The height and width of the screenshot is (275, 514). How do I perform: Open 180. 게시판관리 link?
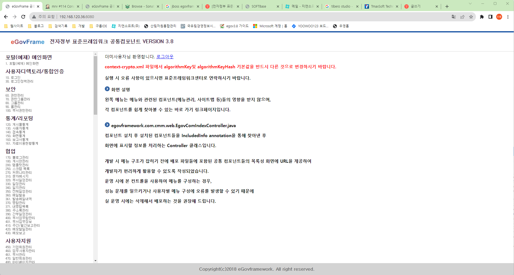tap(17, 161)
